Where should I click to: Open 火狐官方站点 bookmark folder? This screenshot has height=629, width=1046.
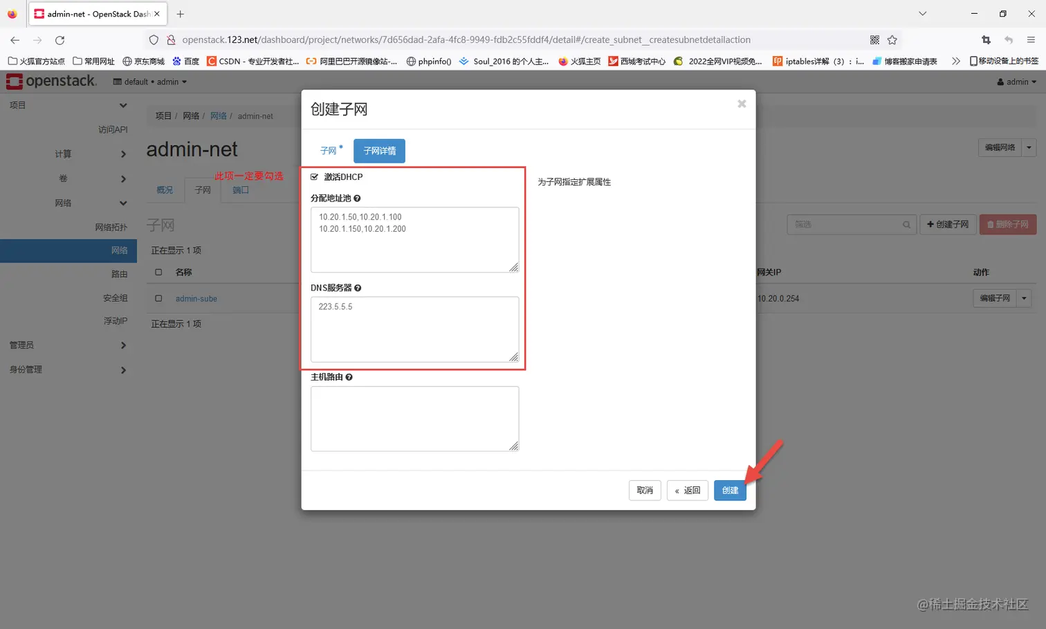coord(36,61)
